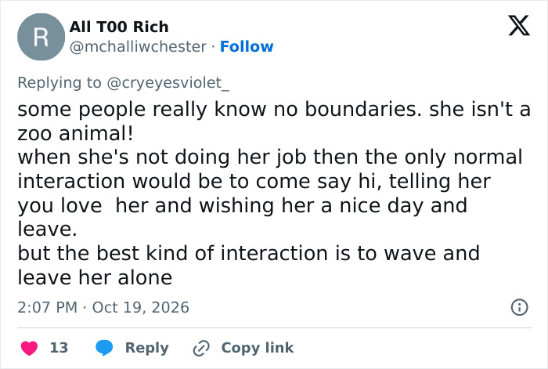Click the blue reply bubble icon
Viewport: 548px width, 369px height.
[x=104, y=348]
